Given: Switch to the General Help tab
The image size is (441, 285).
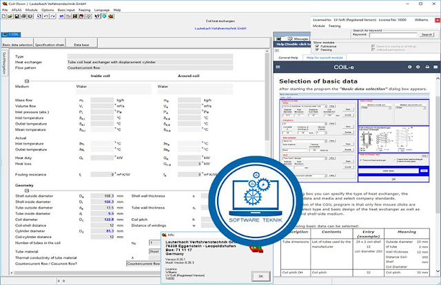Looking at the screenshot, I should pos(288,58).
